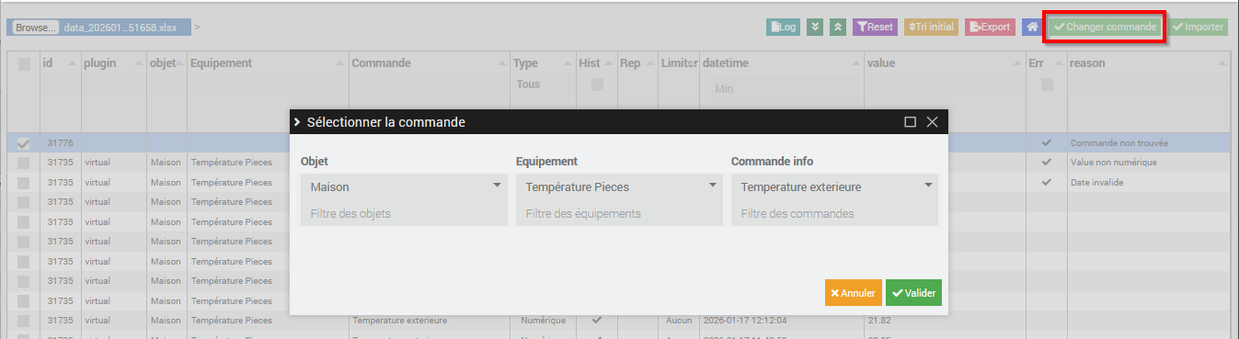The height and width of the screenshot is (339, 1239).
Task: Click the Changer commande button
Action: 1106,28
